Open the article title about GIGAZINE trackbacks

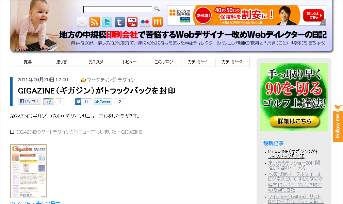[x=97, y=90]
